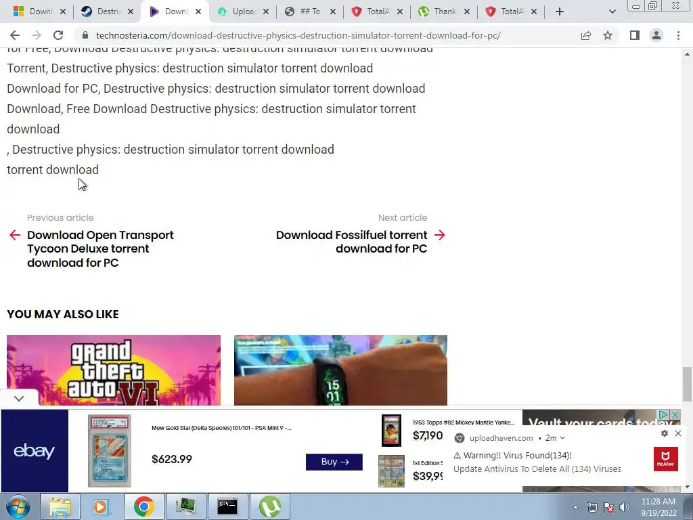Click the scrollbar up arrow

(687, 54)
